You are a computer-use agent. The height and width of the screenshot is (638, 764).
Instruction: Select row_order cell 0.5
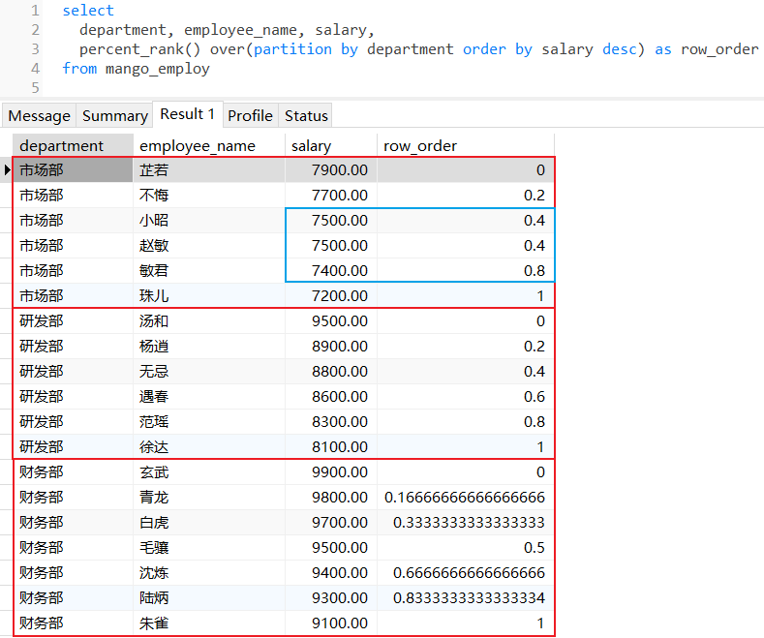466,547
